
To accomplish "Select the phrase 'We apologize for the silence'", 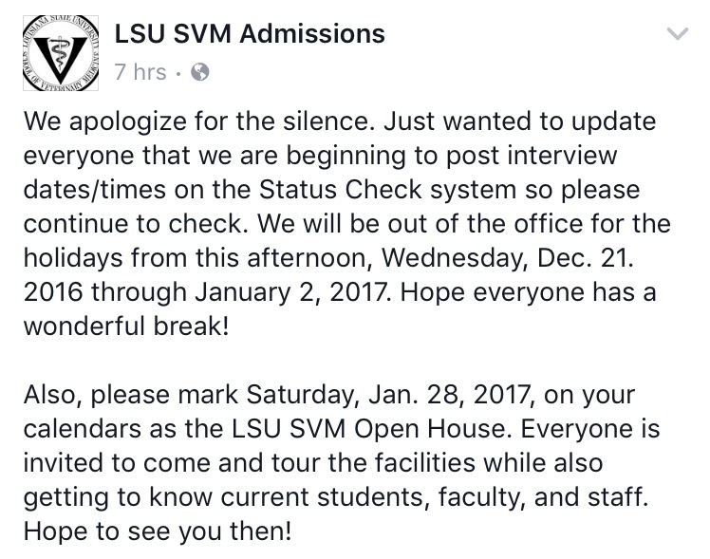I will [197, 122].
